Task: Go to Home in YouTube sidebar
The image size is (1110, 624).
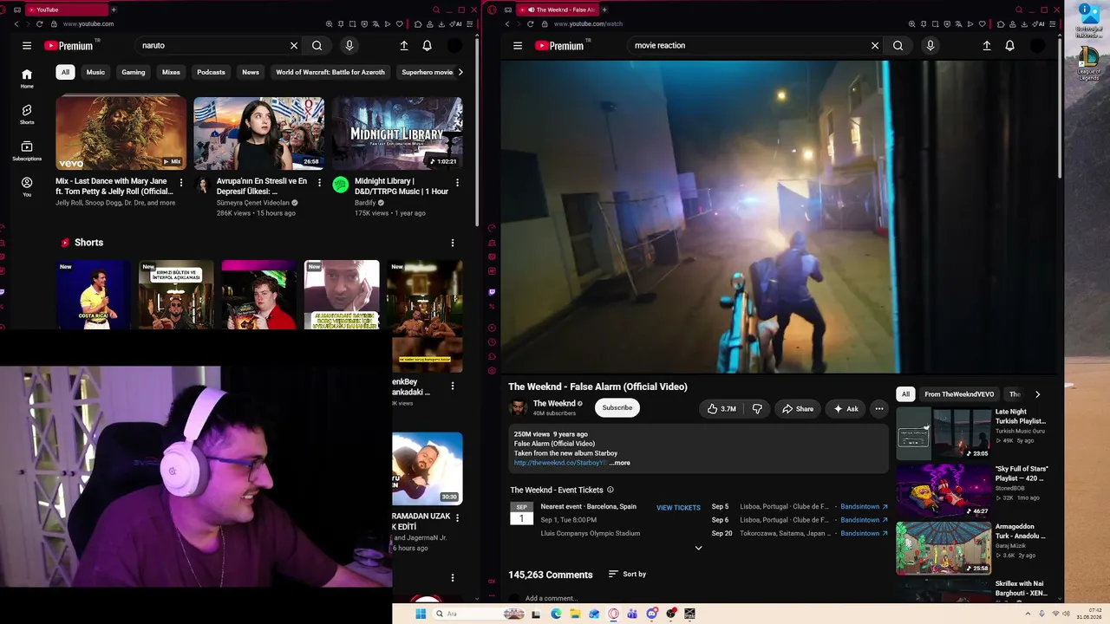Action: (x=27, y=78)
